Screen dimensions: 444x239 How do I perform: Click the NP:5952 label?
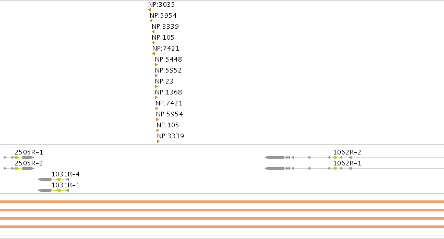(x=168, y=70)
